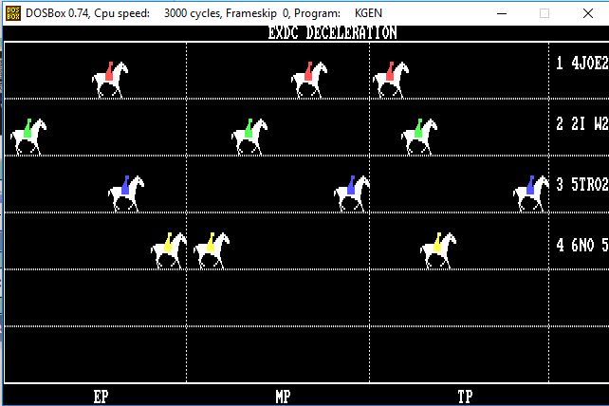Click the blue horse in MP column
Screen dimensions: 609x406
point(352,194)
